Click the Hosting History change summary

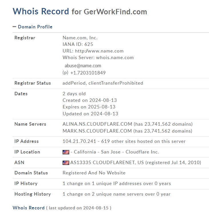[117, 194]
